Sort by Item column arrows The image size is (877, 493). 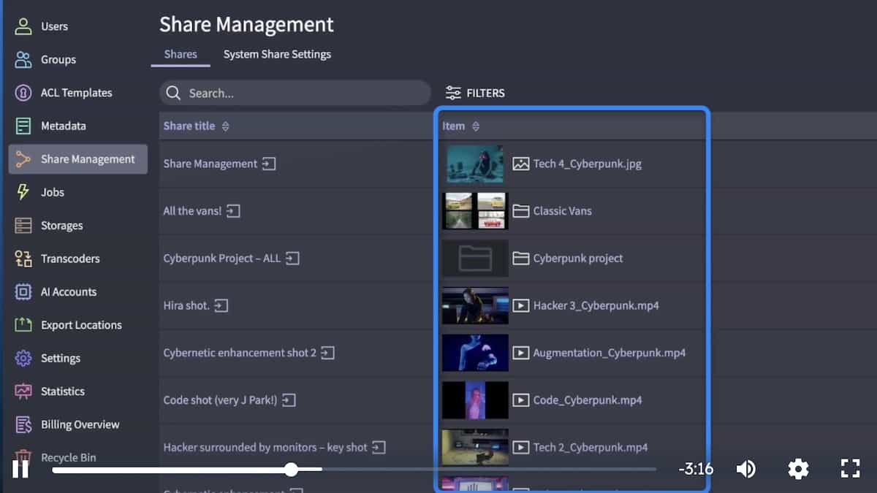click(476, 126)
